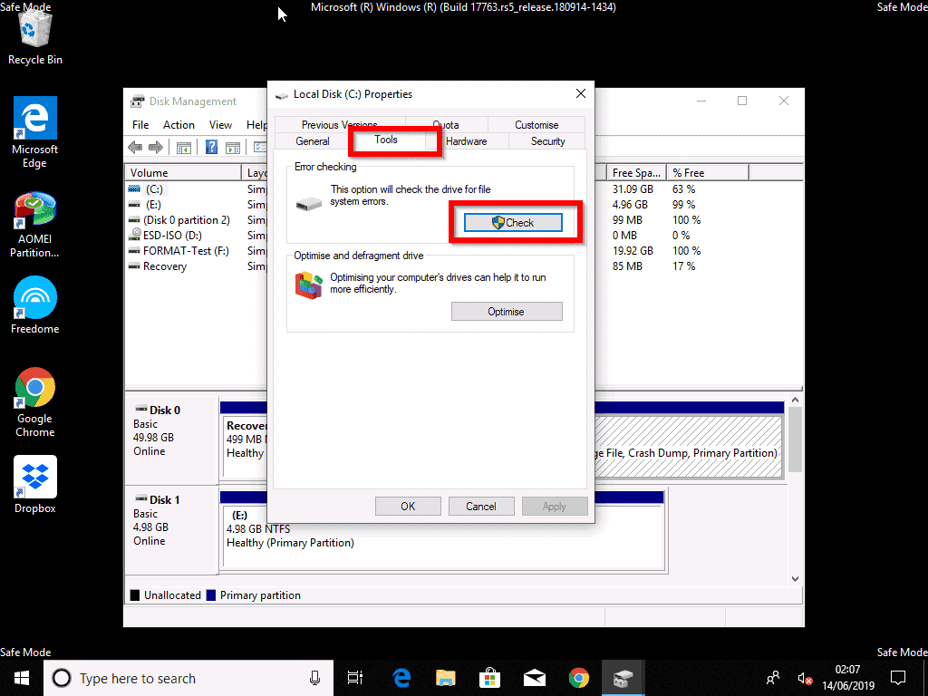Open Freedome from the desktop
The height and width of the screenshot is (696, 928).
pos(34,294)
